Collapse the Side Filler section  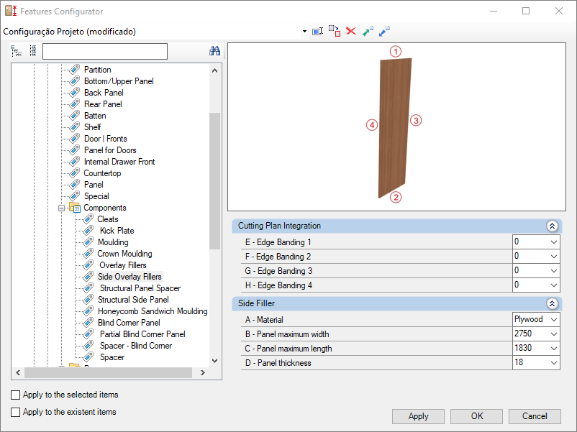[x=552, y=303]
